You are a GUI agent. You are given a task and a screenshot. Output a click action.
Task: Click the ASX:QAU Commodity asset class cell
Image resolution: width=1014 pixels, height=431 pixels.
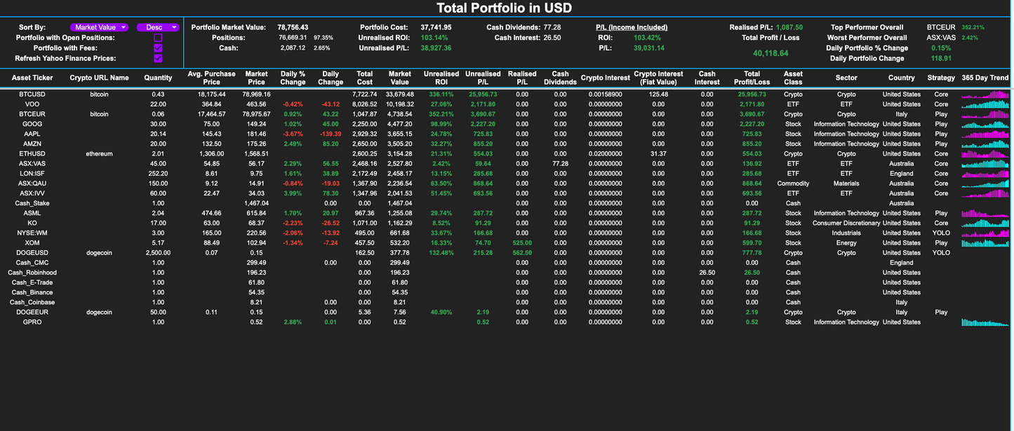[793, 184]
